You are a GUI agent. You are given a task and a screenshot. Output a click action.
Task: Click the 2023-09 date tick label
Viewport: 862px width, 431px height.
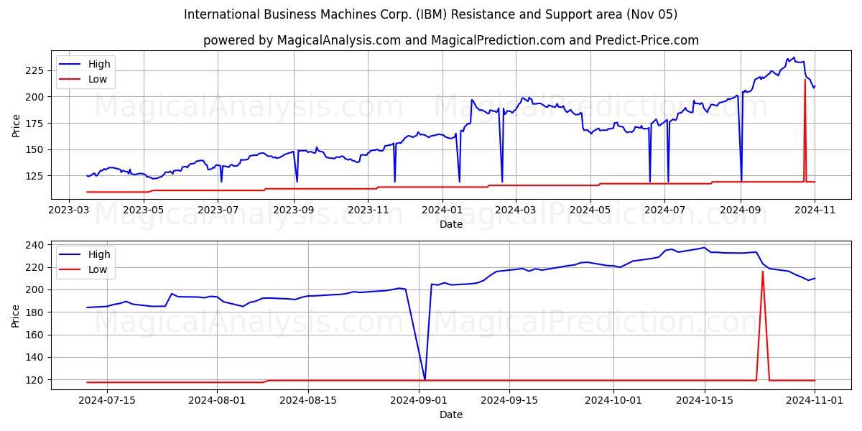(294, 210)
